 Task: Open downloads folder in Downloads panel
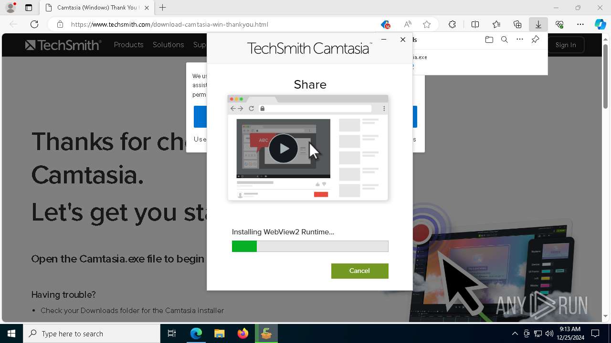[x=489, y=40]
